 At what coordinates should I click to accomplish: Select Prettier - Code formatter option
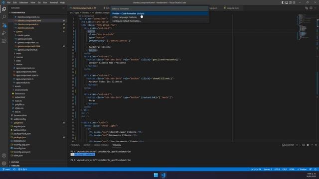pyautogui.click(x=159, y=13)
